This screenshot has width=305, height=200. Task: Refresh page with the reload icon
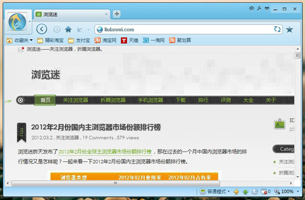click(x=277, y=29)
